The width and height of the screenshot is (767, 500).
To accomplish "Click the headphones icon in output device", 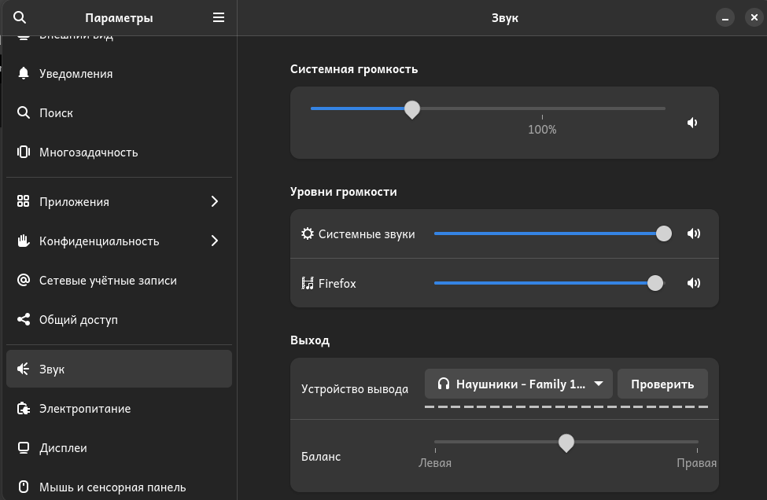I will tap(444, 384).
